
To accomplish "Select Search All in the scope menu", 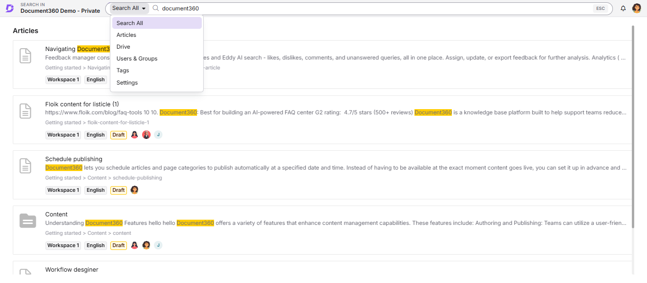I will (157, 23).
